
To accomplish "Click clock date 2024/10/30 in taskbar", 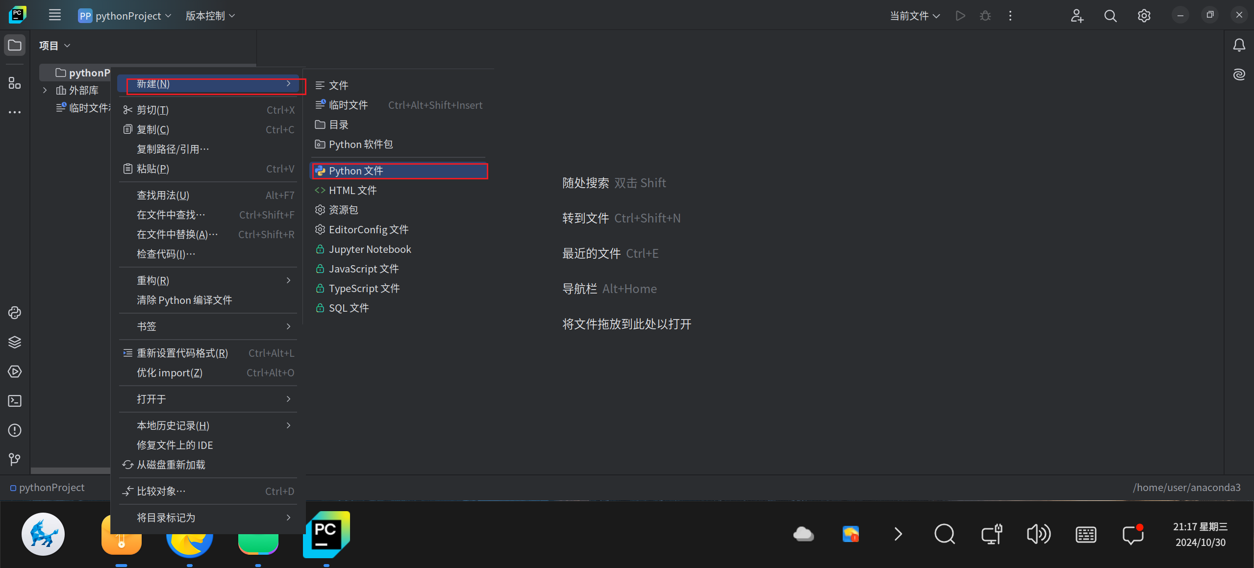I will [1200, 542].
